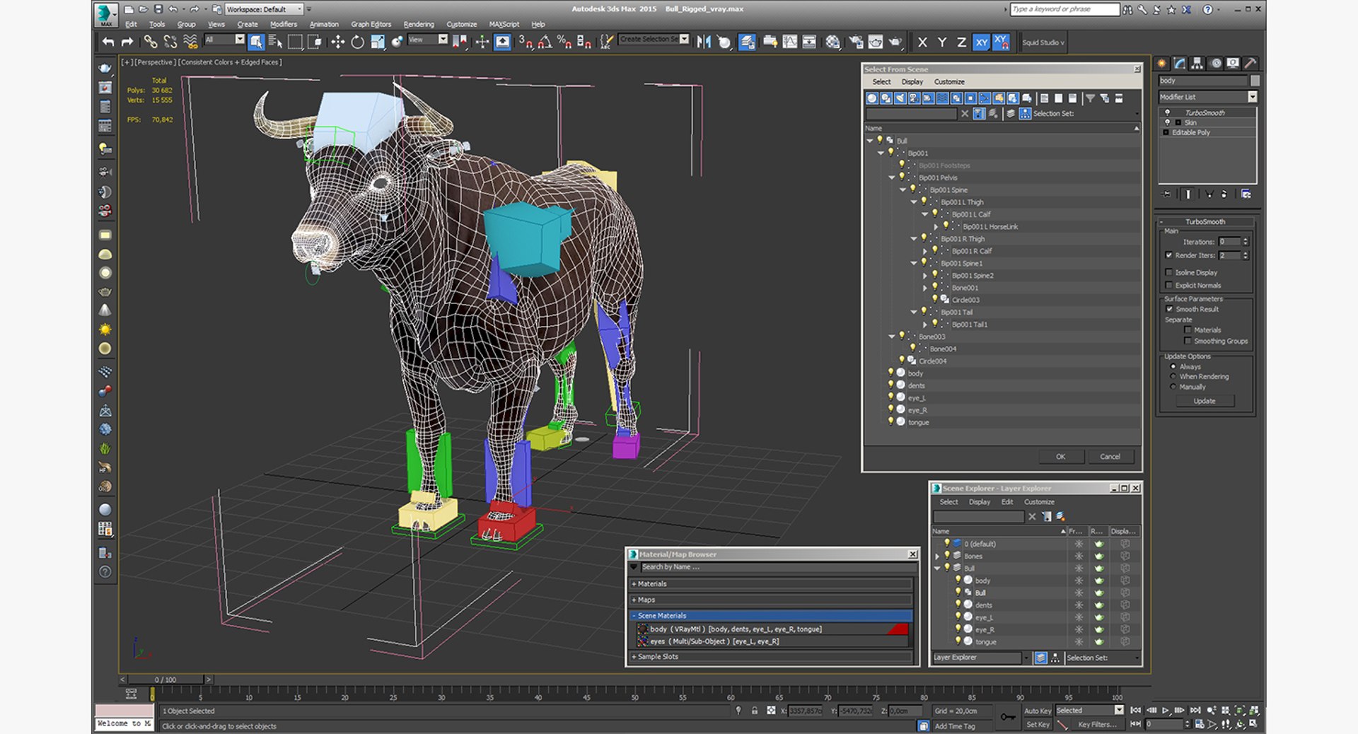1358x734 pixels.
Task: Toggle the Angle Snap tool
Action: click(545, 42)
